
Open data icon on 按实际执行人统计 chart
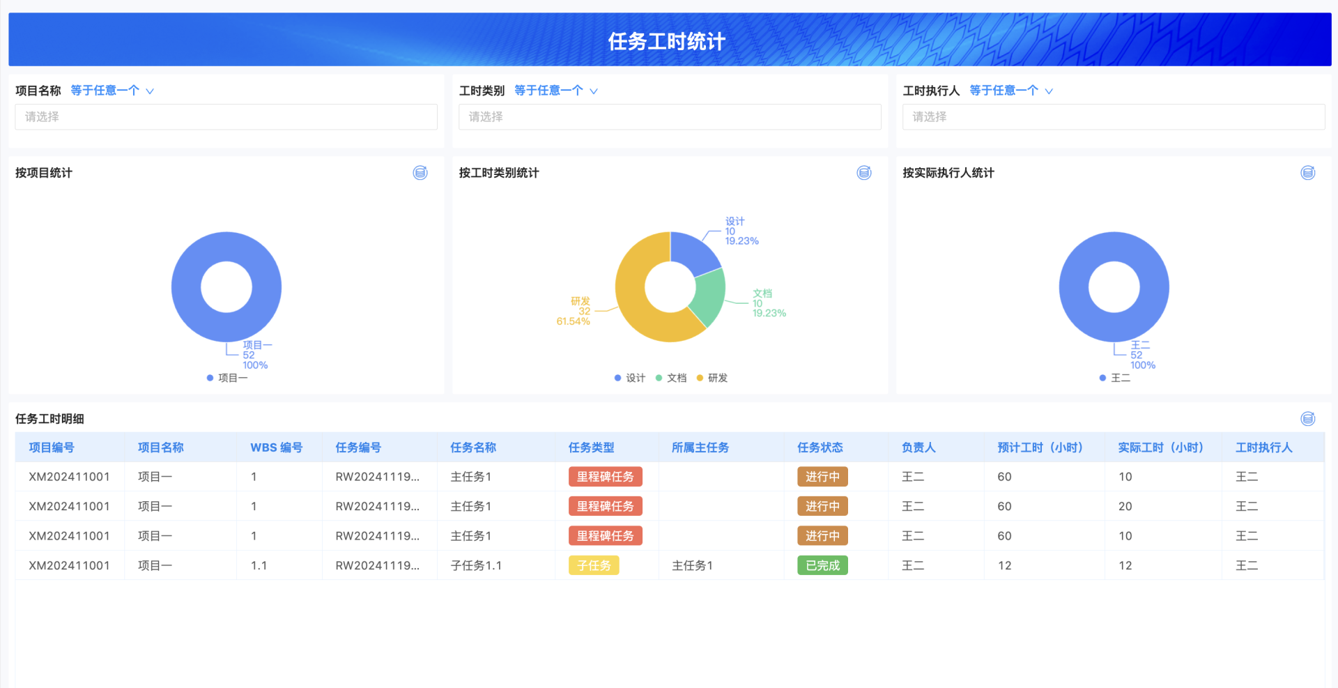coord(1308,173)
